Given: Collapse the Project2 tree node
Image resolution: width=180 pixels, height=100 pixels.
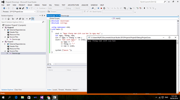Looking at the screenshot, I should [x=3, y=28].
